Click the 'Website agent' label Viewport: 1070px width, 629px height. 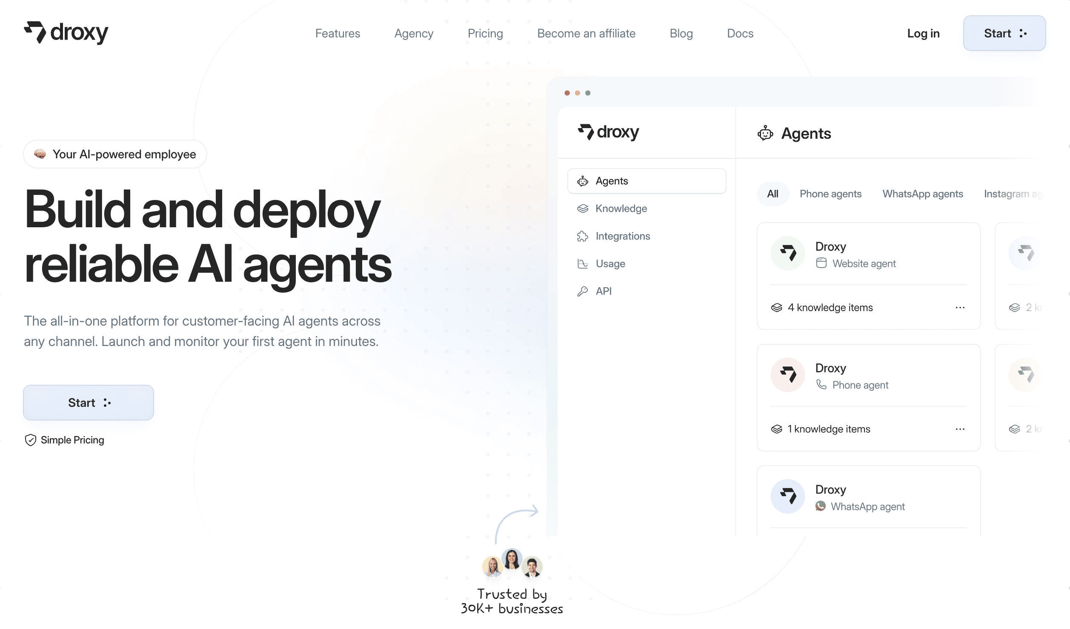point(864,264)
